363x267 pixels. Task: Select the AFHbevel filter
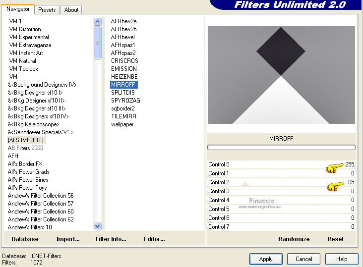(x=122, y=37)
